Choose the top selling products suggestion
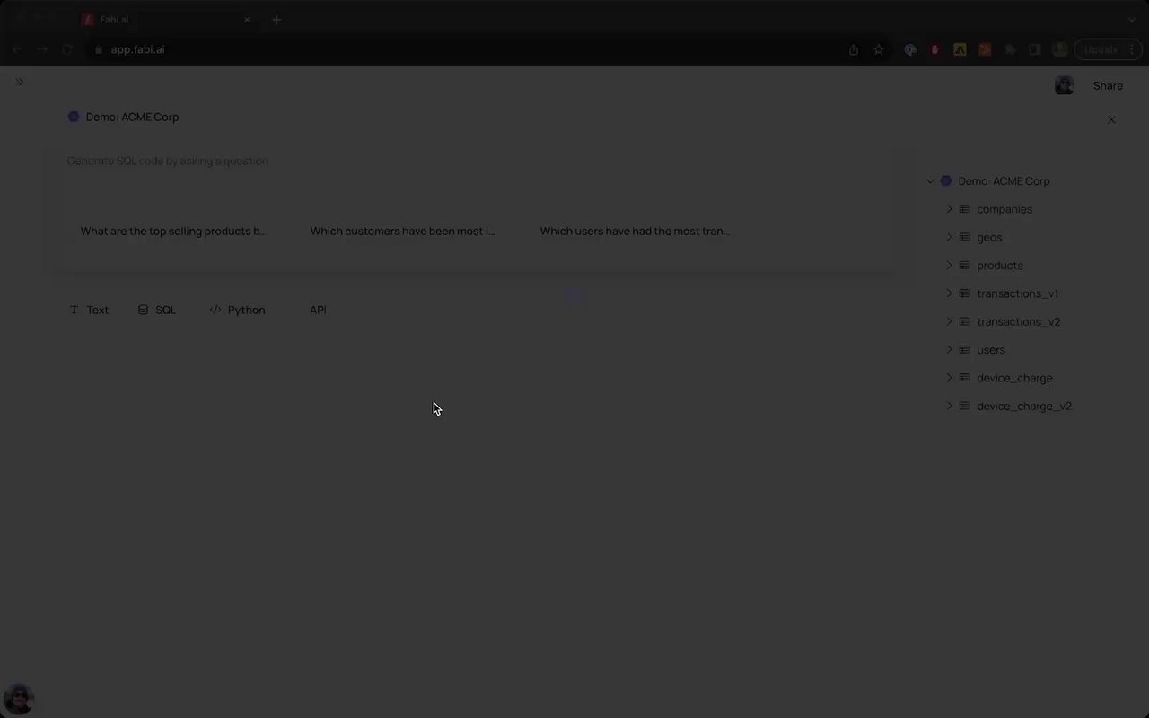 click(173, 231)
